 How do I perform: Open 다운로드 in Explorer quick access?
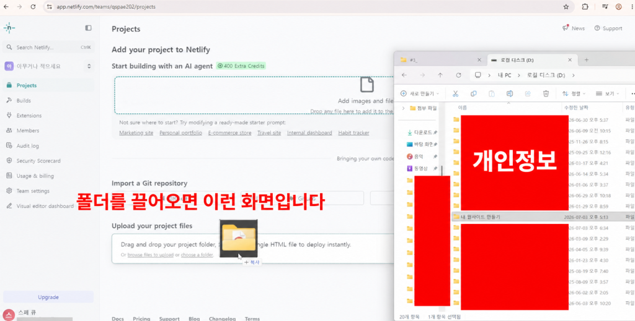pos(421,132)
